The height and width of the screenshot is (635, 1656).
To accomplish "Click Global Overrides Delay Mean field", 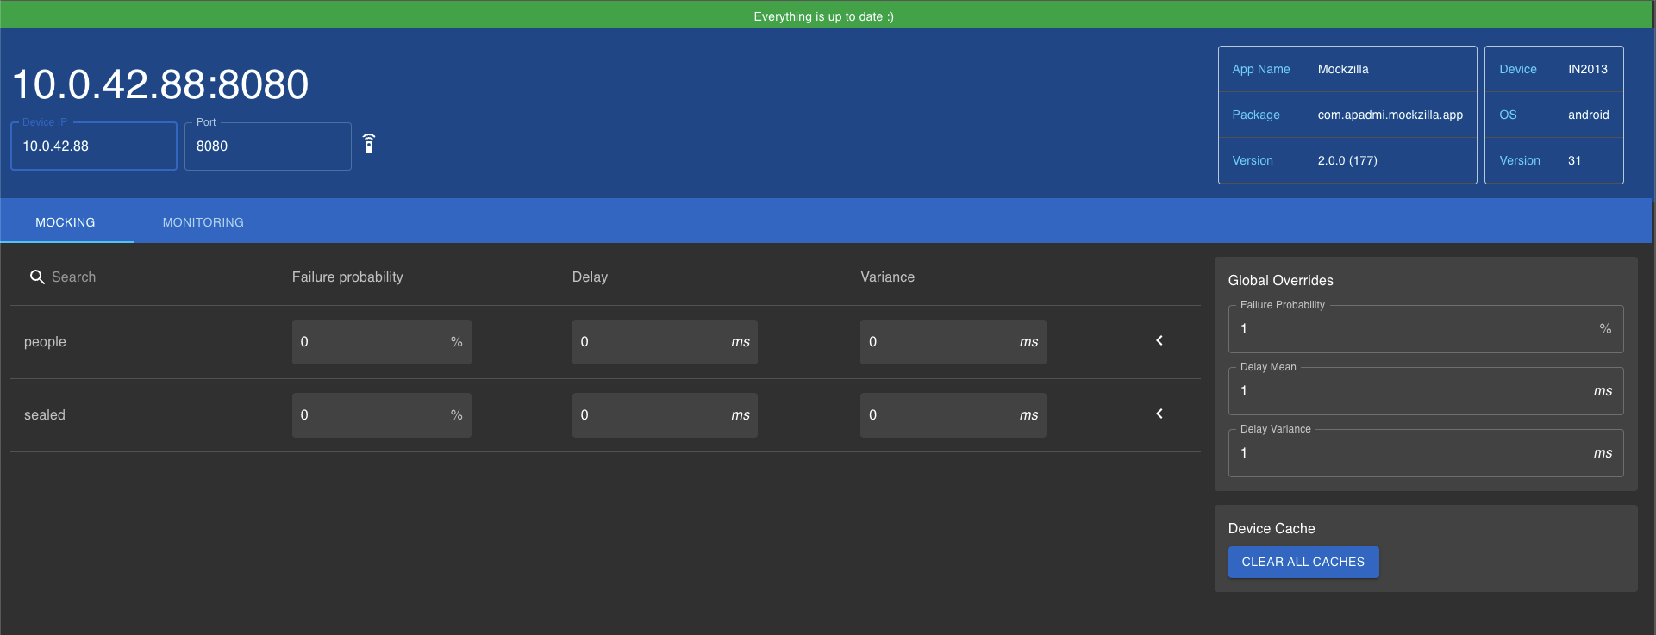I will 1414,391.
